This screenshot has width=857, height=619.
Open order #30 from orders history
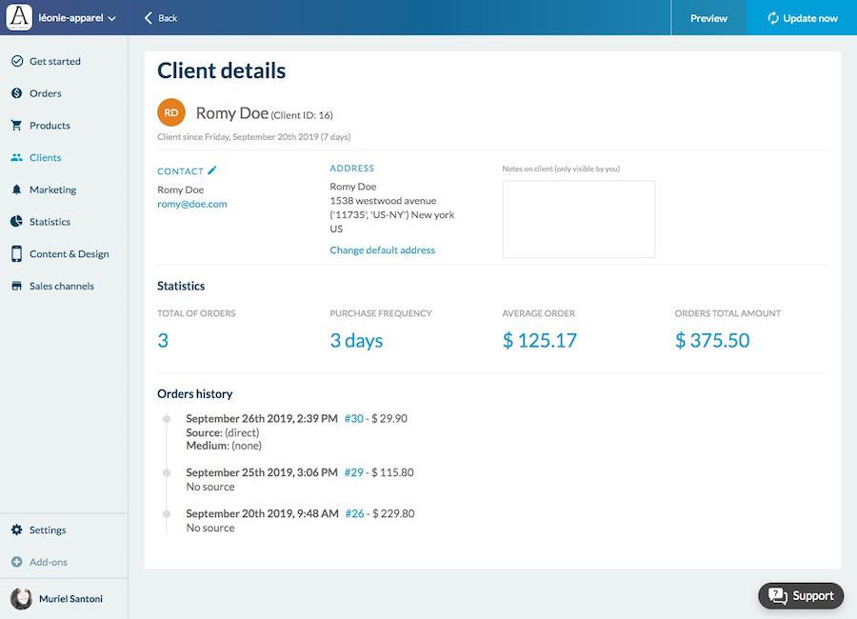(354, 418)
